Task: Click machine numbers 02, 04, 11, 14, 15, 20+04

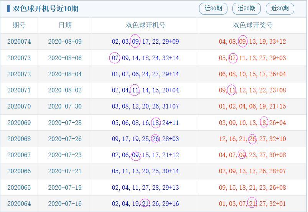Action: [x=145, y=90]
